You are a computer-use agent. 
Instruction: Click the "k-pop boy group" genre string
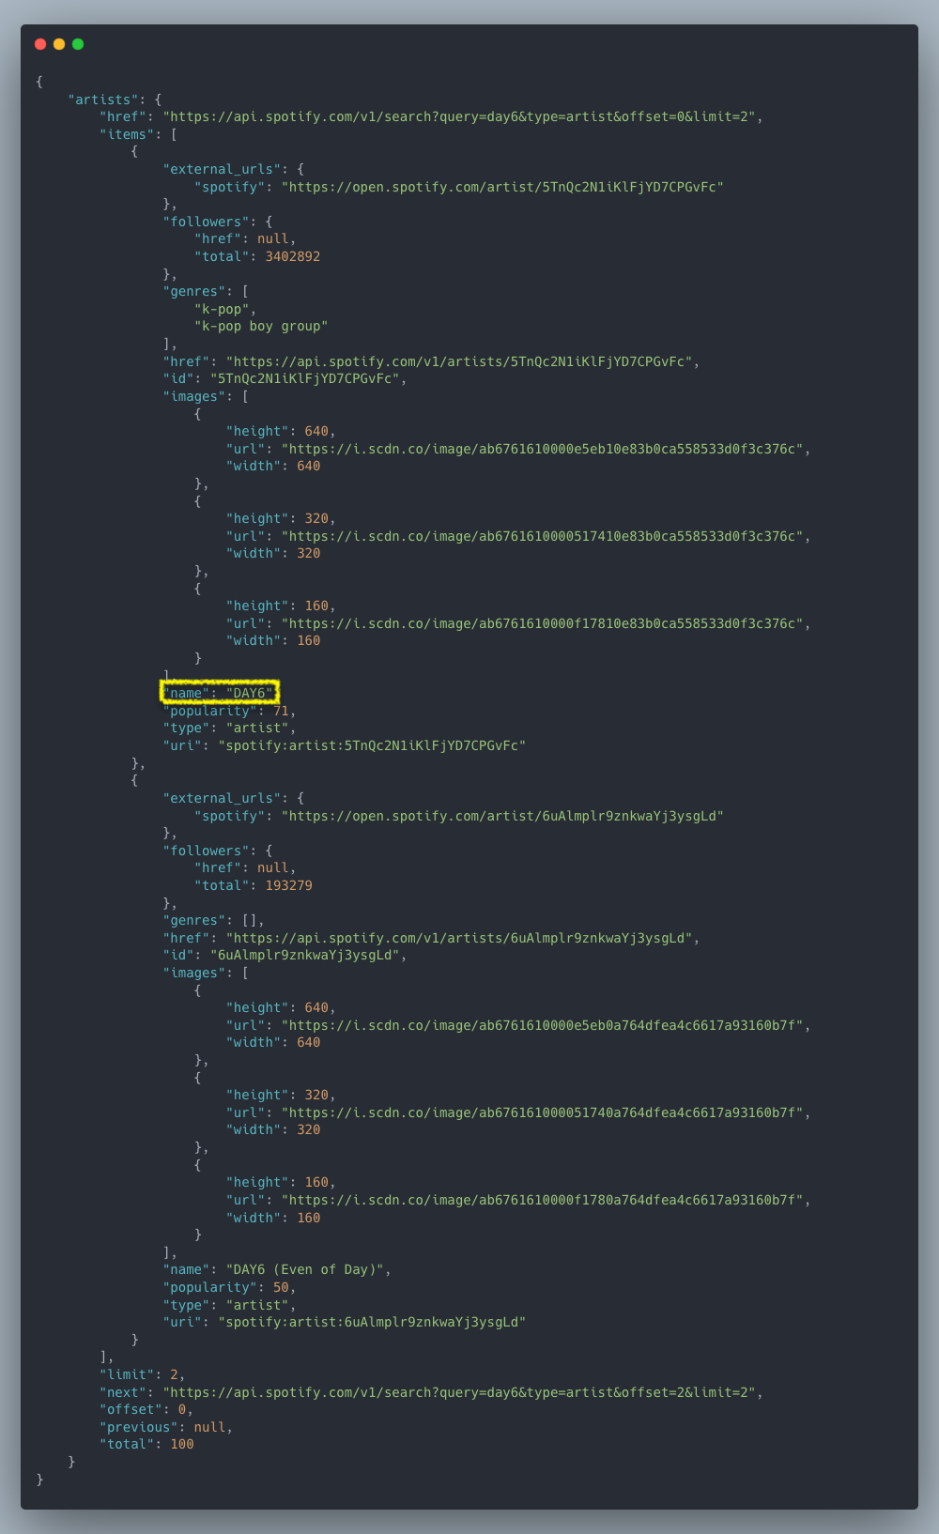pos(261,327)
